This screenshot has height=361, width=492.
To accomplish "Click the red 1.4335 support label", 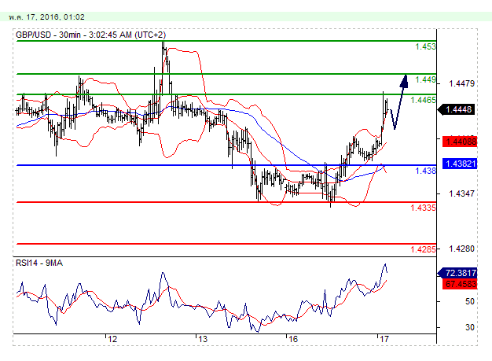I will pyautogui.click(x=423, y=208).
